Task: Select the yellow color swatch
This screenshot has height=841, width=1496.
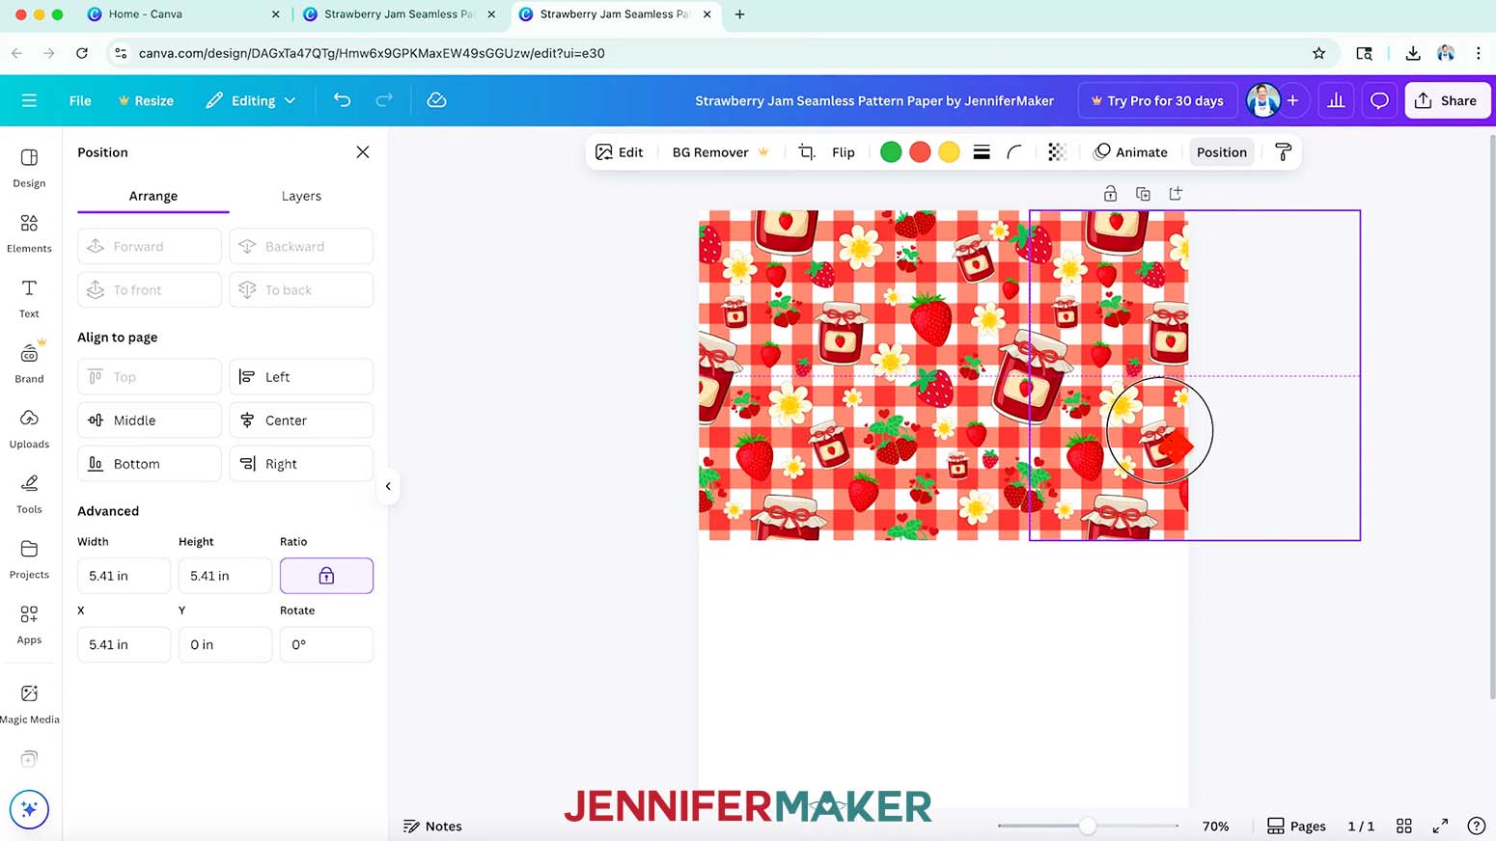Action: point(949,152)
